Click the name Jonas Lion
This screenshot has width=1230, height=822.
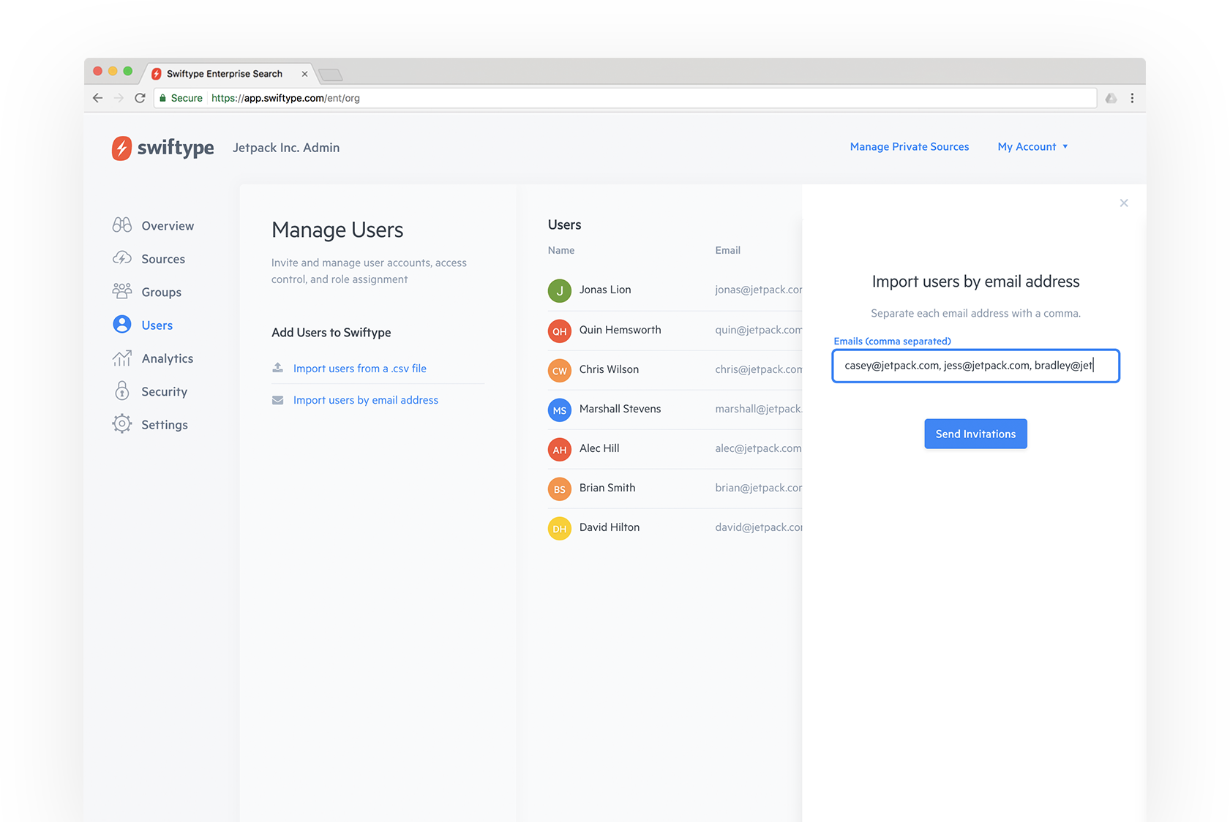pos(605,290)
